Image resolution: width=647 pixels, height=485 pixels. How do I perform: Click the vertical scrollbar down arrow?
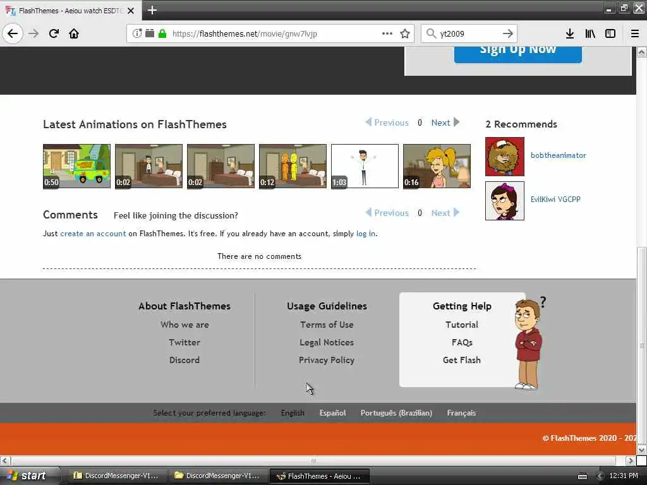pos(642,450)
